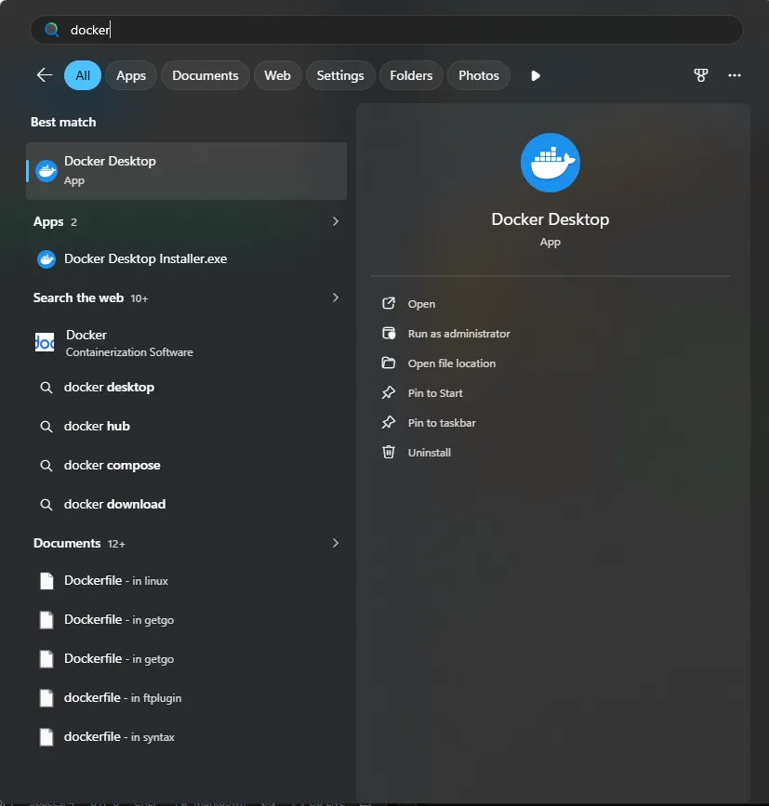Click file icon of dockerfile in syntax

pyautogui.click(x=46, y=737)
